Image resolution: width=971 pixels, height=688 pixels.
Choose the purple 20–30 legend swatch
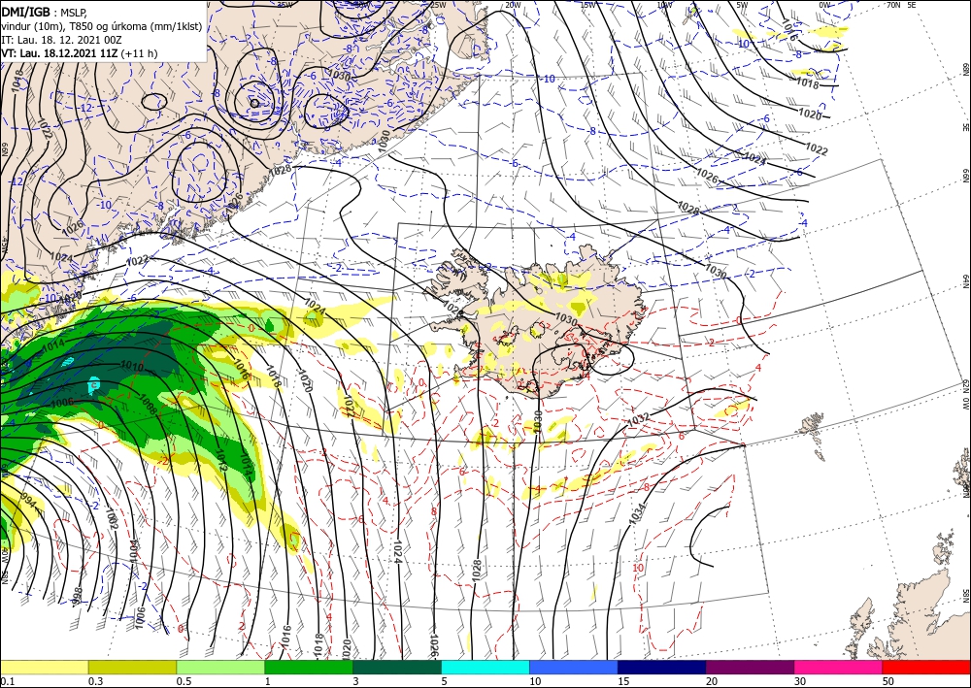click(x=750, y=667)
